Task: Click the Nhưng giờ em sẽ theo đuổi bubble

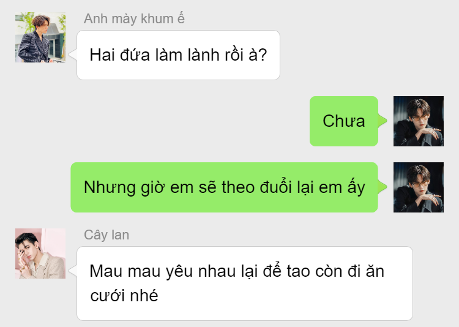Action: [x=224, y=187]
